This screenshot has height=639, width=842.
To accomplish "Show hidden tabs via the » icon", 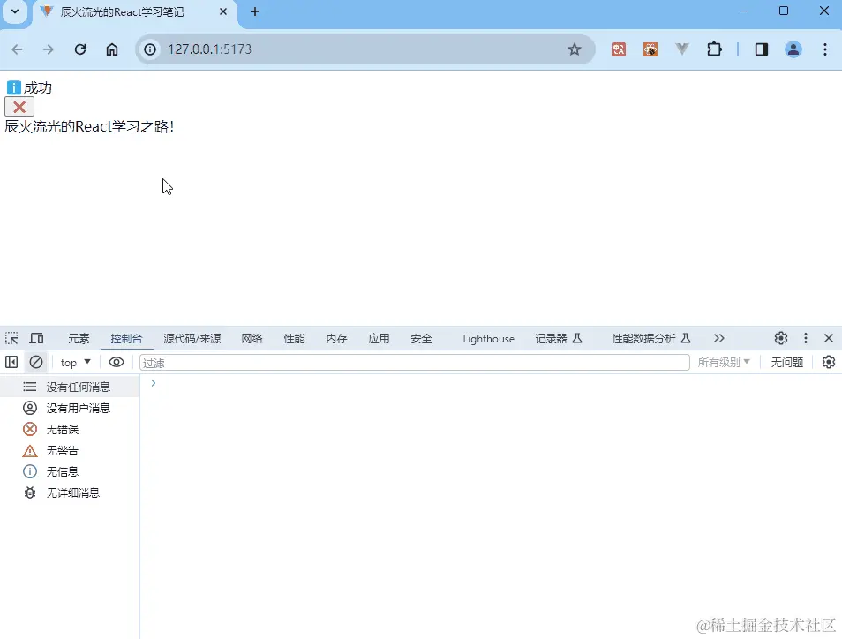I will pos(719,338).
